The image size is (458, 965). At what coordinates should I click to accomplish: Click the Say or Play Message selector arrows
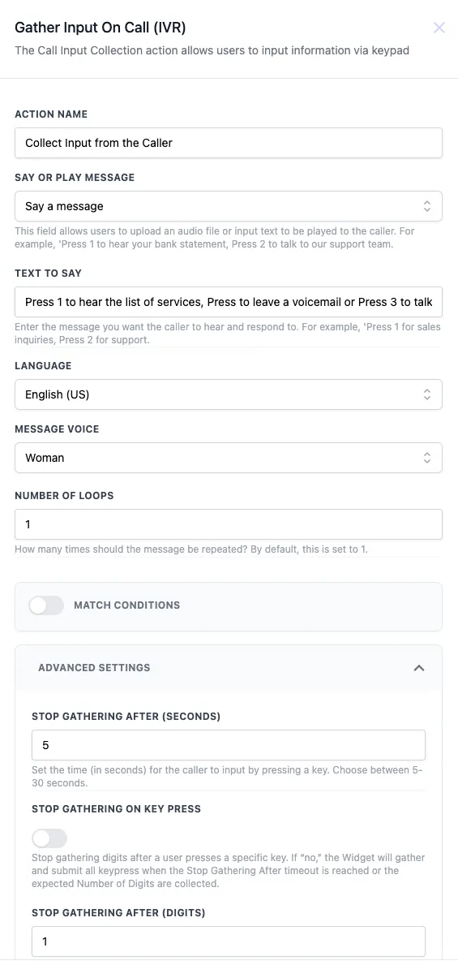(x=426, y=206)
